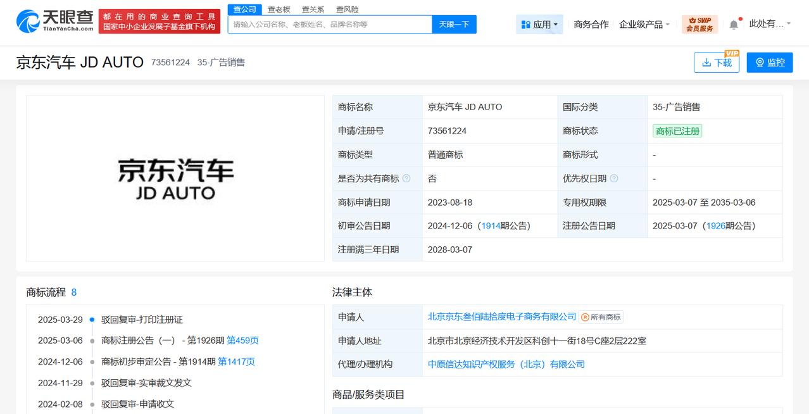
Task: Click registration number 73561224 in the table
Action: (447, 131)
